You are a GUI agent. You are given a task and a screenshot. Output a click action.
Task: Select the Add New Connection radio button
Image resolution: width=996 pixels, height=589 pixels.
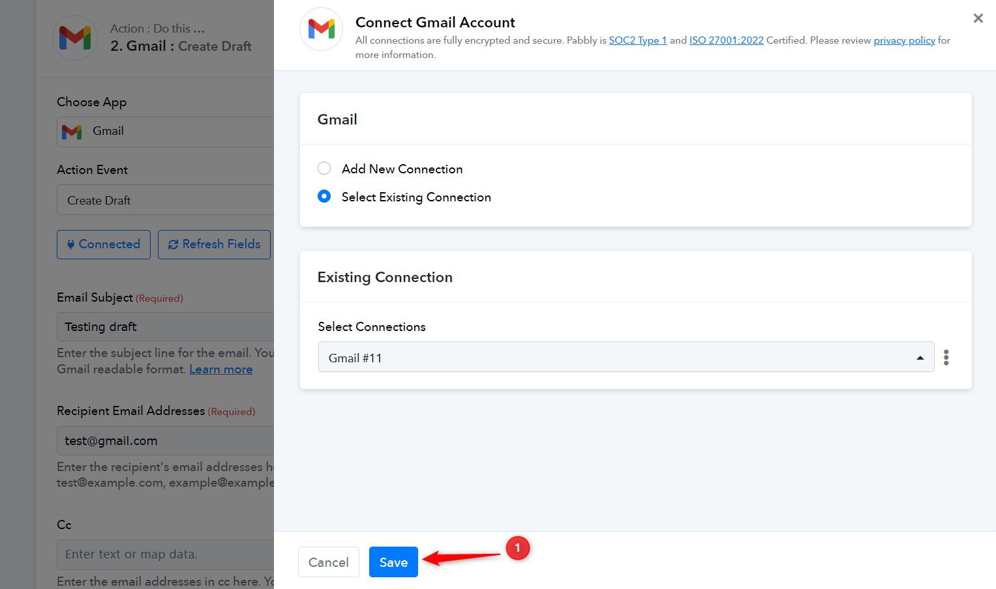point(324,169)
